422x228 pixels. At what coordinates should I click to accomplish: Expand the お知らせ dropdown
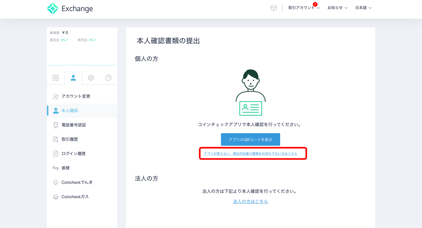click(x=337, y=8)
